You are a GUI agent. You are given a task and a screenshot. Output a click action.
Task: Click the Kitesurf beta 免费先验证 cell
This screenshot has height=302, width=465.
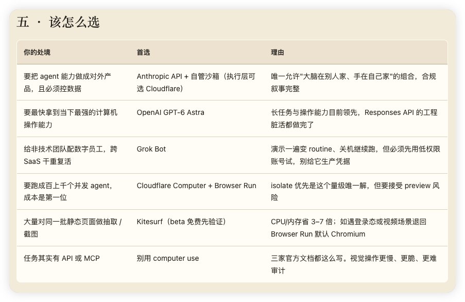181,222
